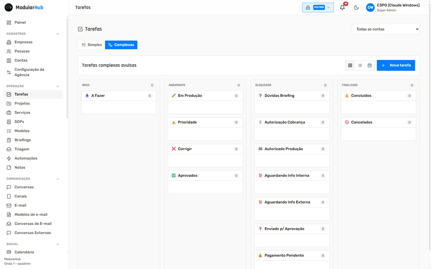Click the Cancelados prohibited icon

tap(347, 122)
